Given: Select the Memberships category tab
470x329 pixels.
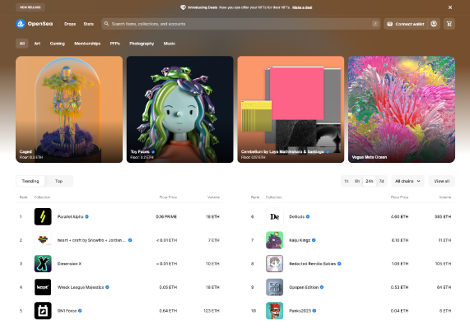Looking at the screenshot, I should point(87,44).
